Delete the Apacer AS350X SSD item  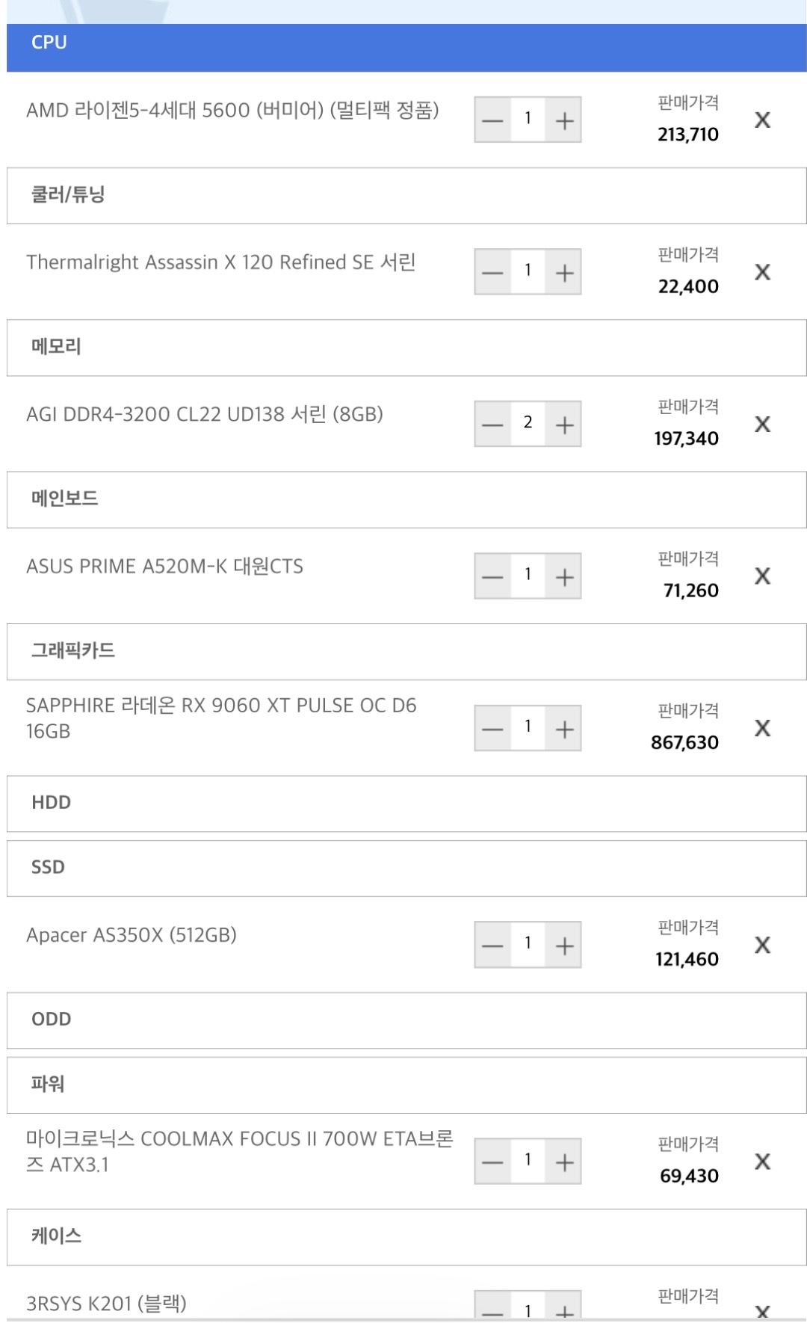(761, 946)
